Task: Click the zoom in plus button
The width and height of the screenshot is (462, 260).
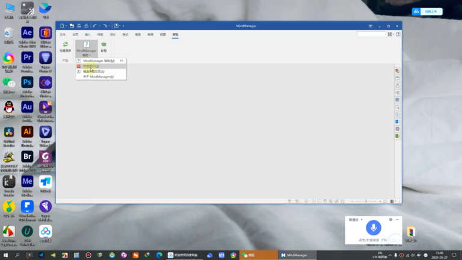Action: (380, 201)
